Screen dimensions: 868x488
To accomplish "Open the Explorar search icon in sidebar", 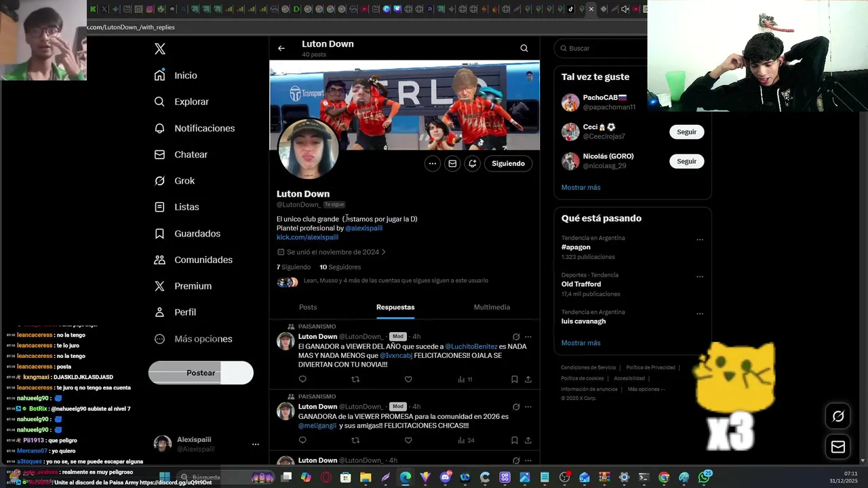I will coord(159,102).
